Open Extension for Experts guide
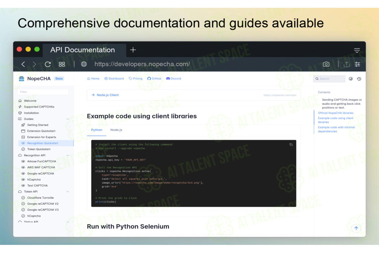Screen dimensions: 379x253 [x=42, y=137]
